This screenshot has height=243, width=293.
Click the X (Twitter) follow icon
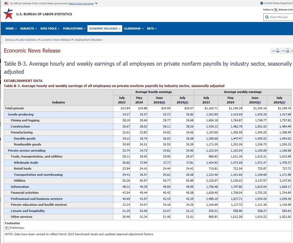tap(276, 10)
